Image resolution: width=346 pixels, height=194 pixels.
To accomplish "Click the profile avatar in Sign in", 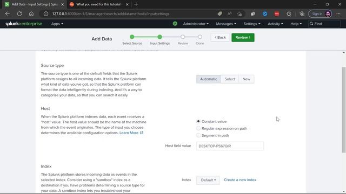I will [x=328, y=14].
